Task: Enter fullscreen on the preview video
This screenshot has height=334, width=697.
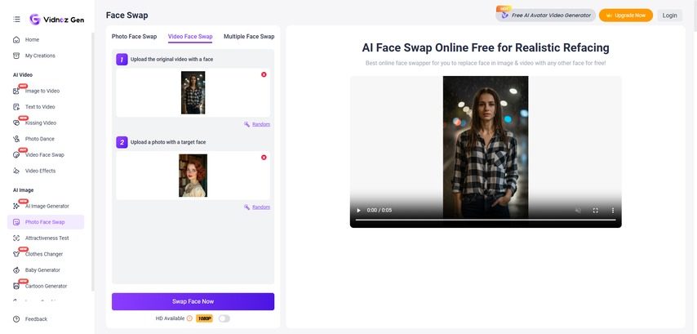Action: [x=596, y=211]
